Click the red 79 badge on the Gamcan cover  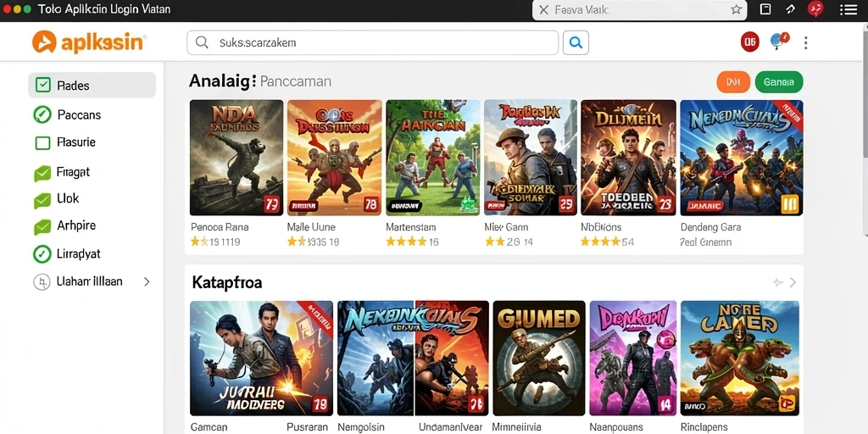pyautogui.click(x=320, y=404)
